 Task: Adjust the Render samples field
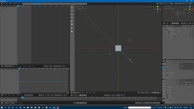tap(186, 82)
